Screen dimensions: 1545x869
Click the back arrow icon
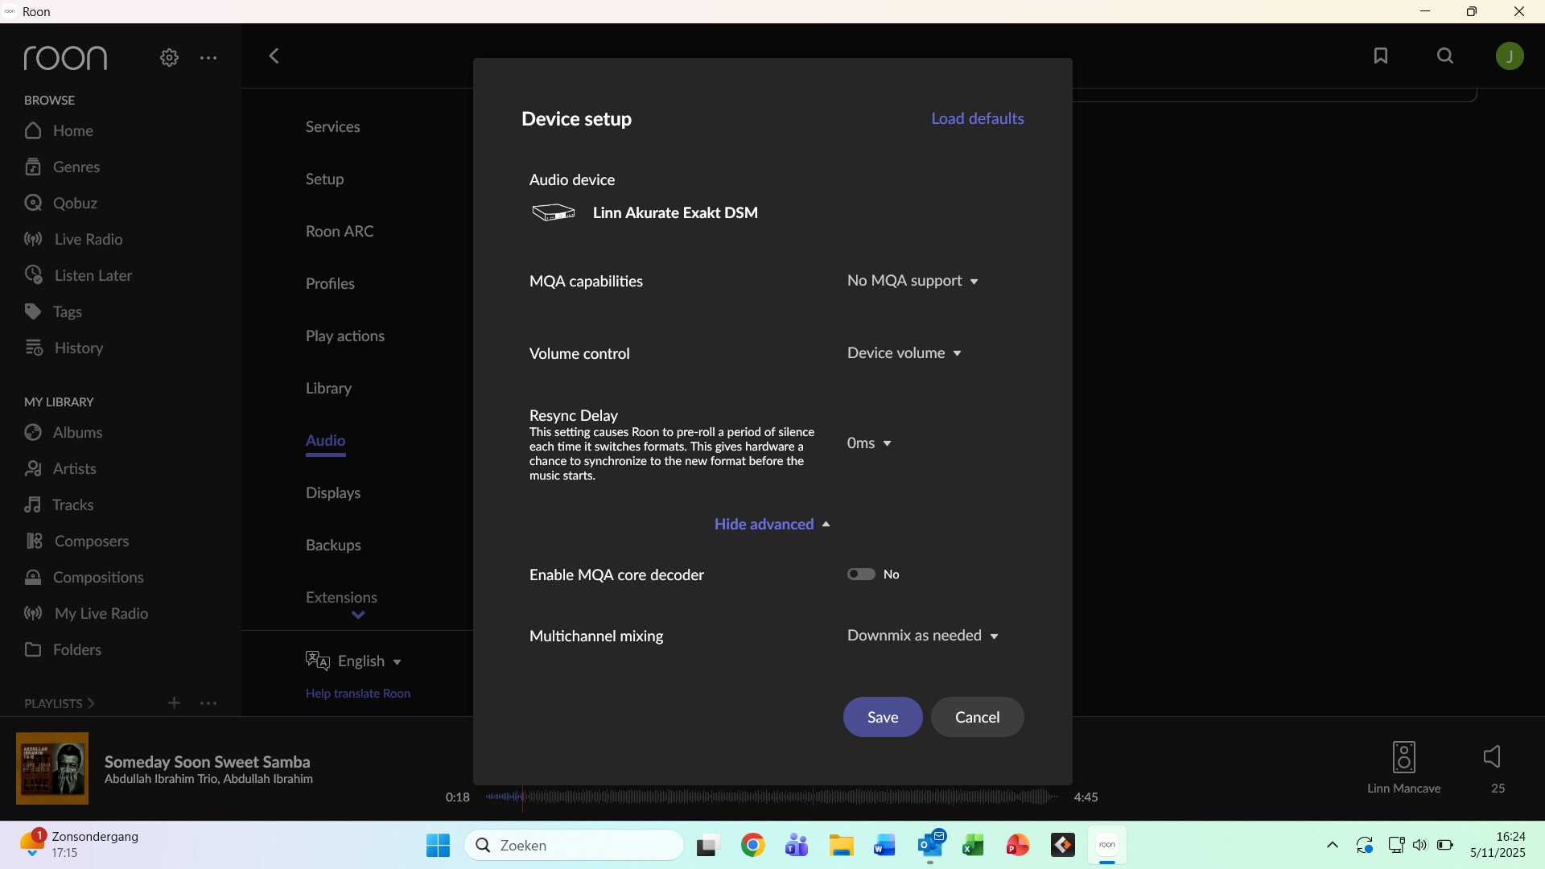pos(274,56)
